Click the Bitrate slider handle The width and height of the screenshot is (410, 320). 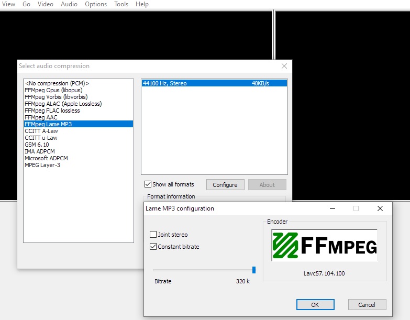[x=254, y=270]
